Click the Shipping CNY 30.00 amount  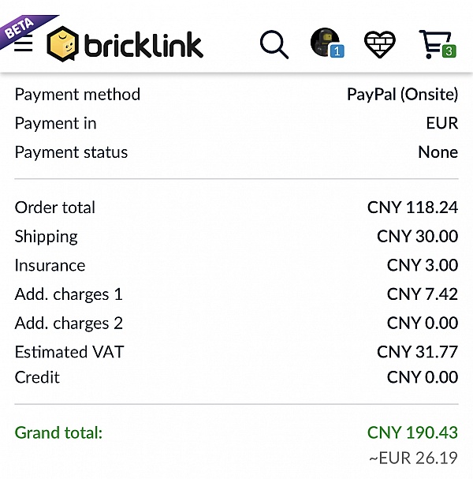click(x=418, y=236)
